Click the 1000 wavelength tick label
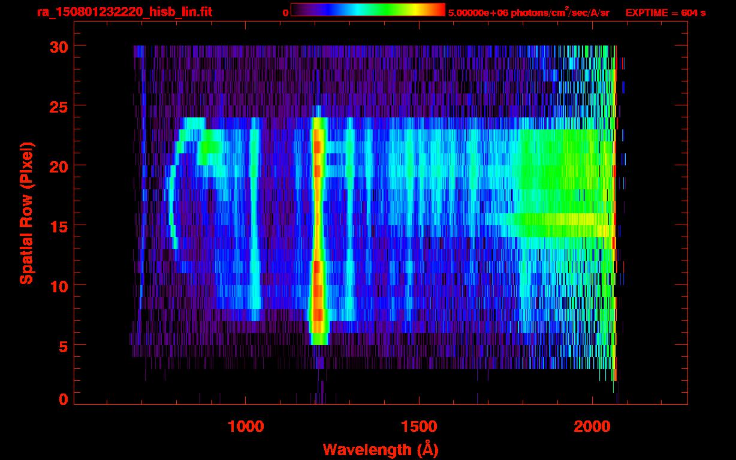 click(246, 426)
